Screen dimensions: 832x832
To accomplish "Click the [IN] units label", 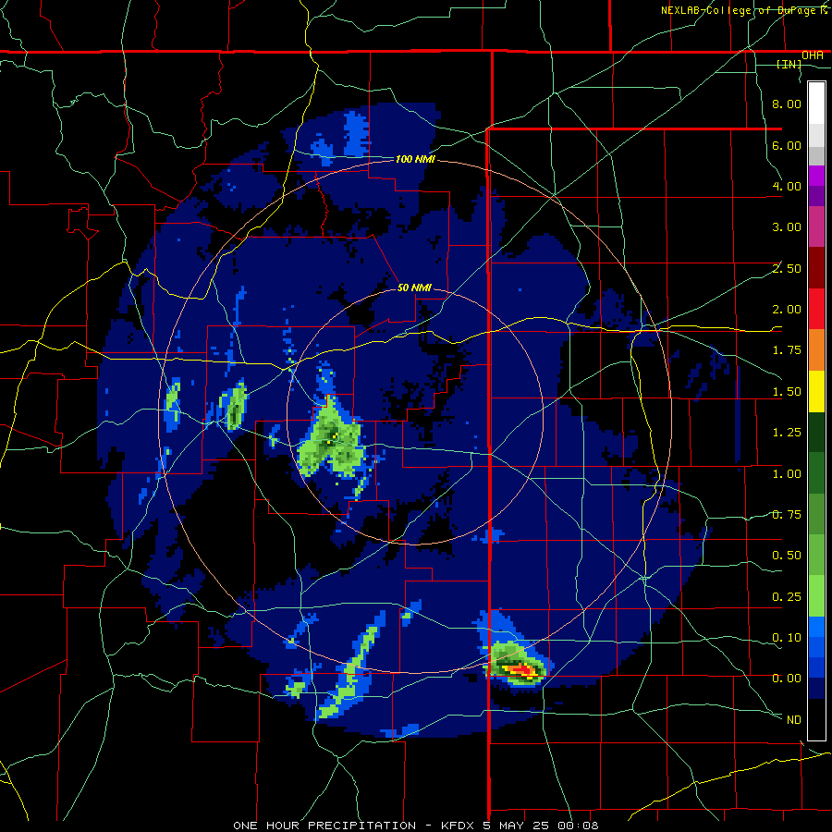I will (x=789, y=64).
